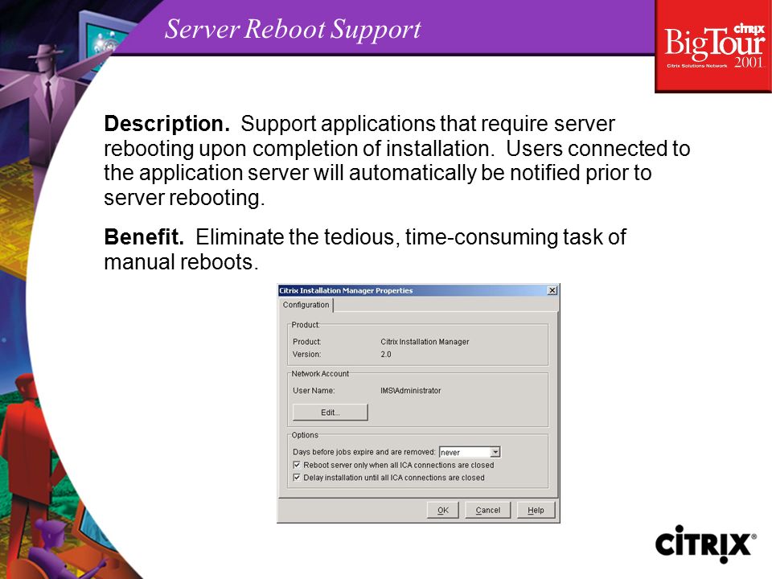The height and width of the screenshot is (579, 772).
Task: Click the 'never' value in the expiry combo box
Action: point(450,453)
